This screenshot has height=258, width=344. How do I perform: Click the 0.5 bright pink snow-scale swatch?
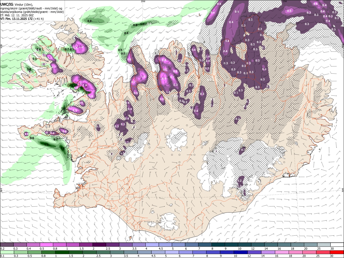pos(46,245)
